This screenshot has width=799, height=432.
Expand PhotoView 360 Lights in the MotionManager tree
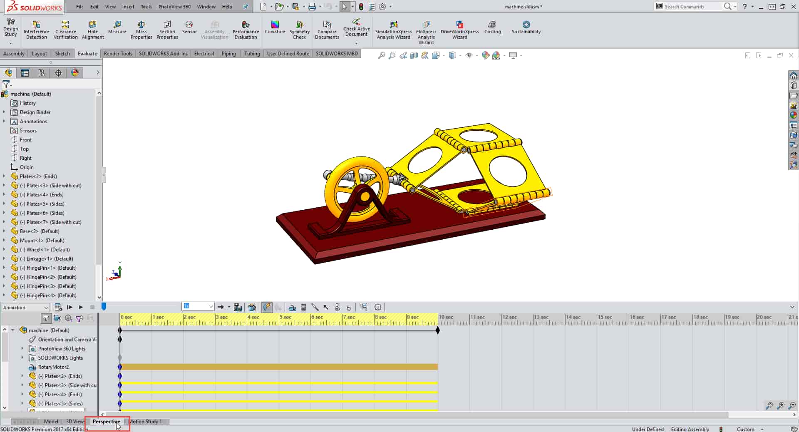[x=22, y=349]
